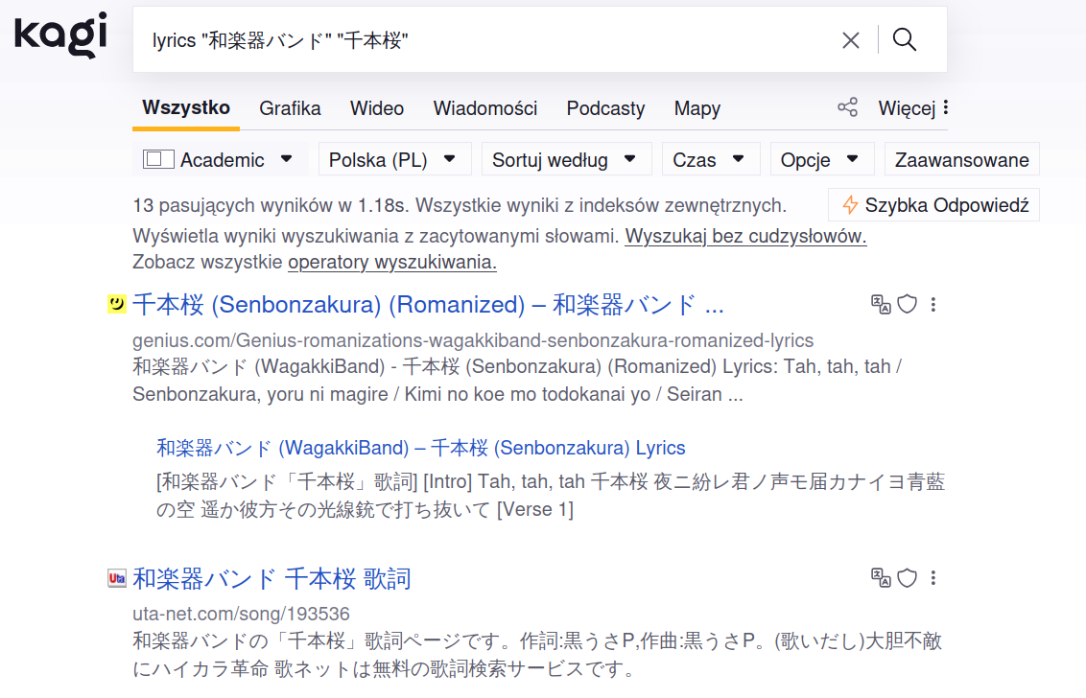Click the magnifying glass search icon

(904, 40)
